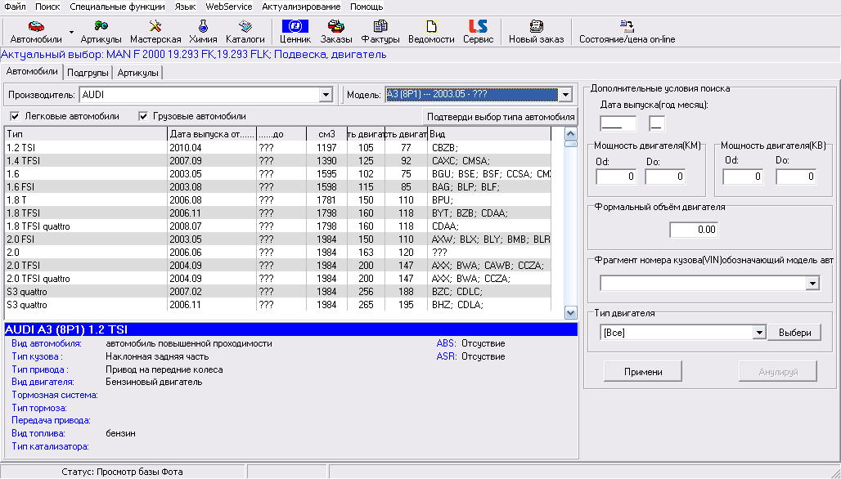
Task: Click the Примени button
Action: 643,371
